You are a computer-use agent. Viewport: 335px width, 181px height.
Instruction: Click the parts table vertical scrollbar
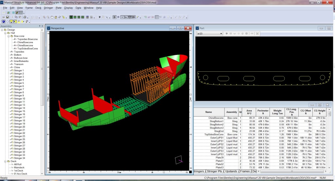[329, 114]
